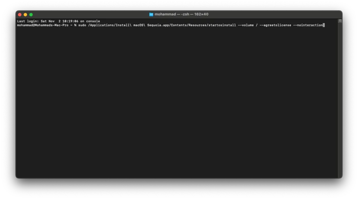Click the '--volume' flag in command
Viewport: 358px width, 199px height.
point(246,25)
